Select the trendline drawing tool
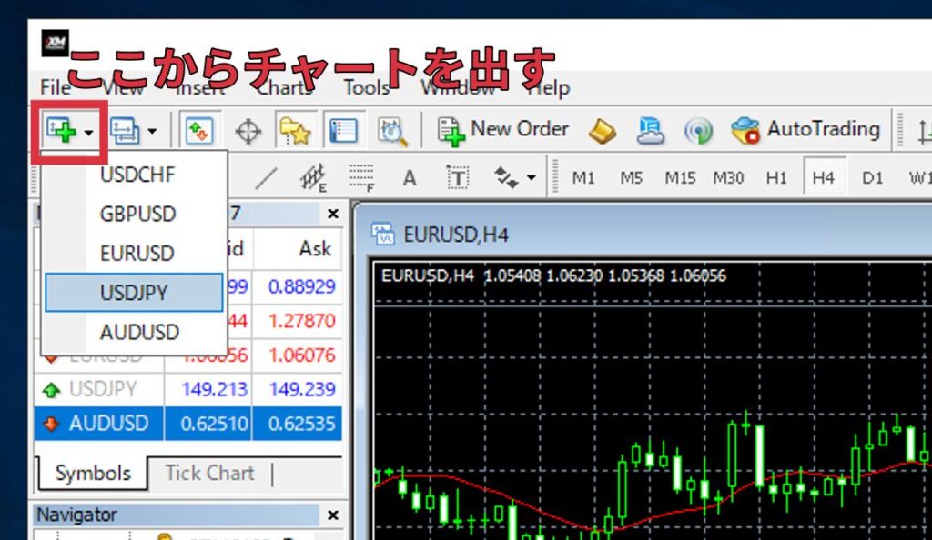932x540 pixels. 266,178
